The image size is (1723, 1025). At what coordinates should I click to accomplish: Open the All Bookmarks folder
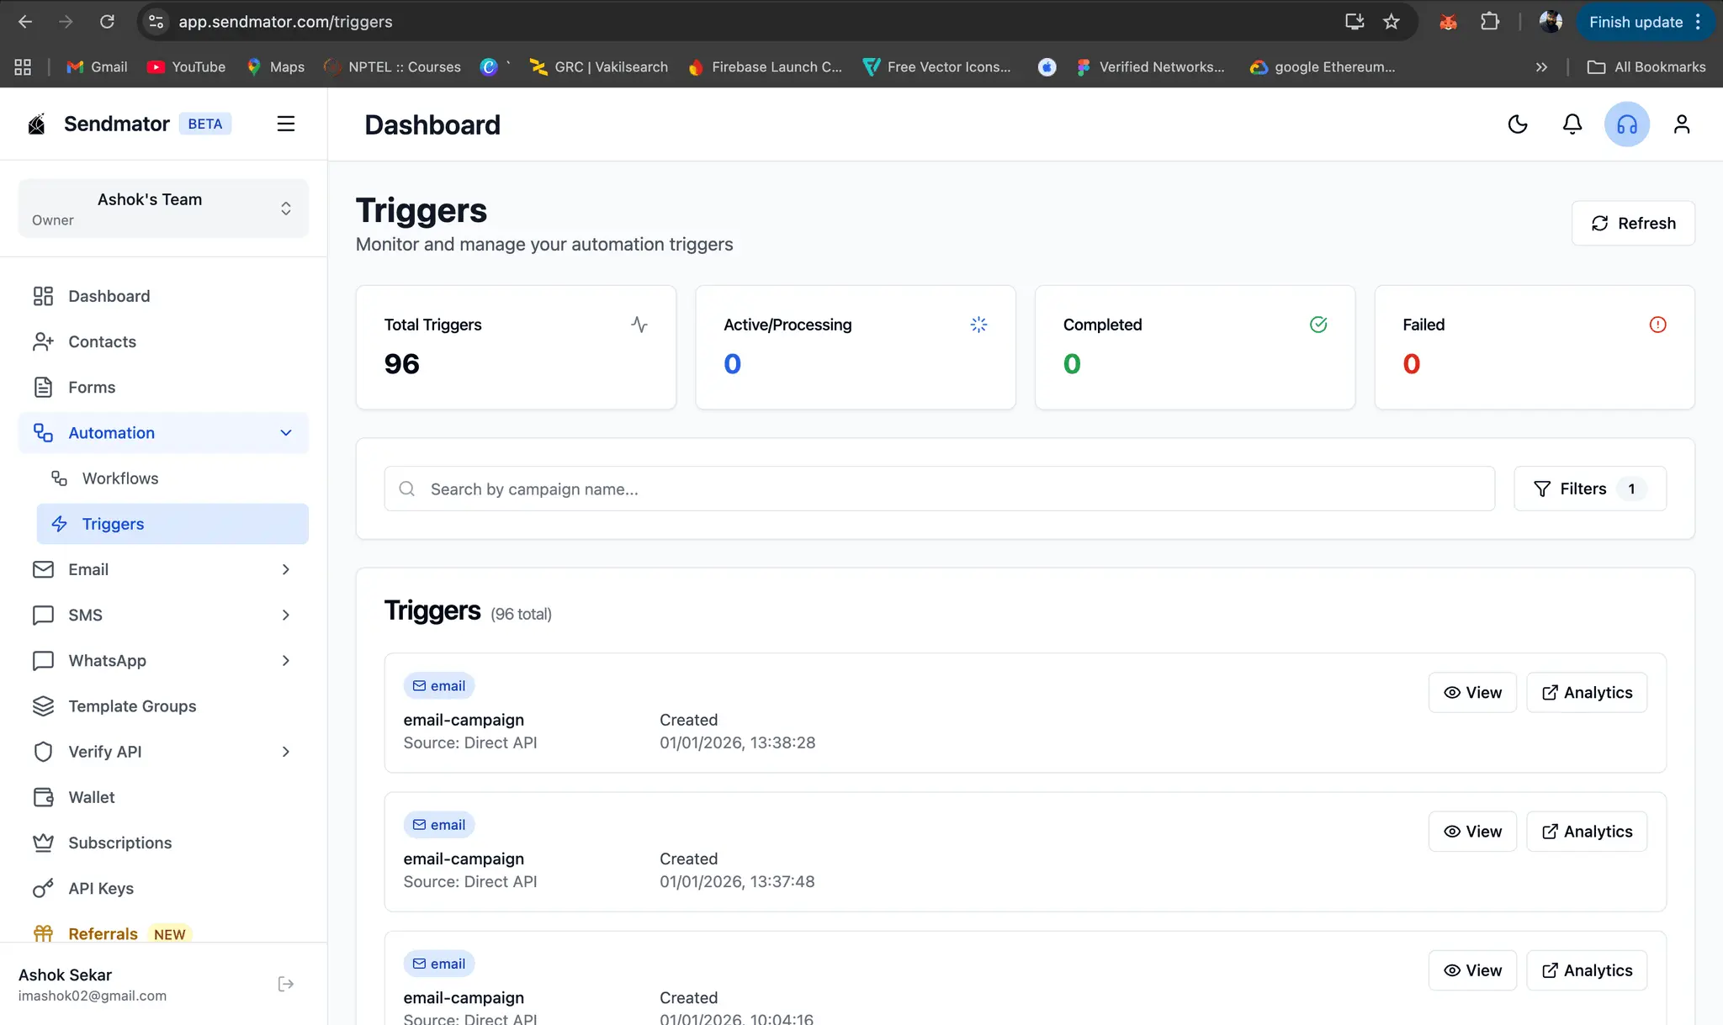pos(1646,66)
